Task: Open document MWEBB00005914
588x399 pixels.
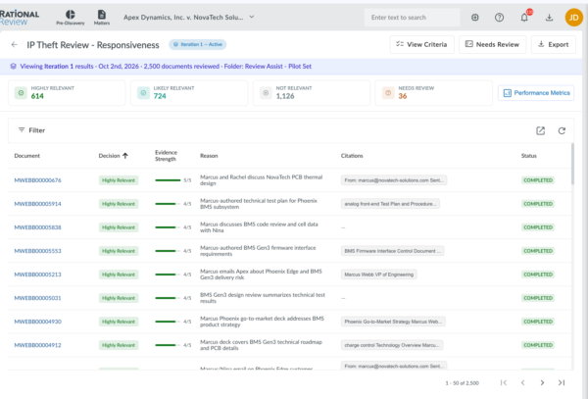Action: (x=37, y=204)
